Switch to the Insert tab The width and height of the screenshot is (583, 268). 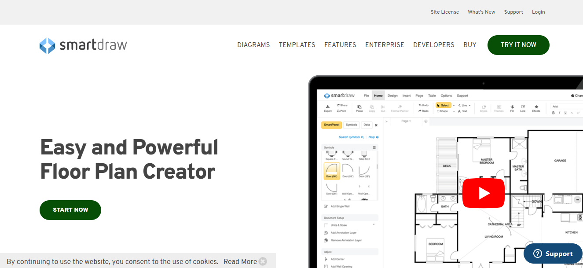pyautogui.click(x=407, y=95)
